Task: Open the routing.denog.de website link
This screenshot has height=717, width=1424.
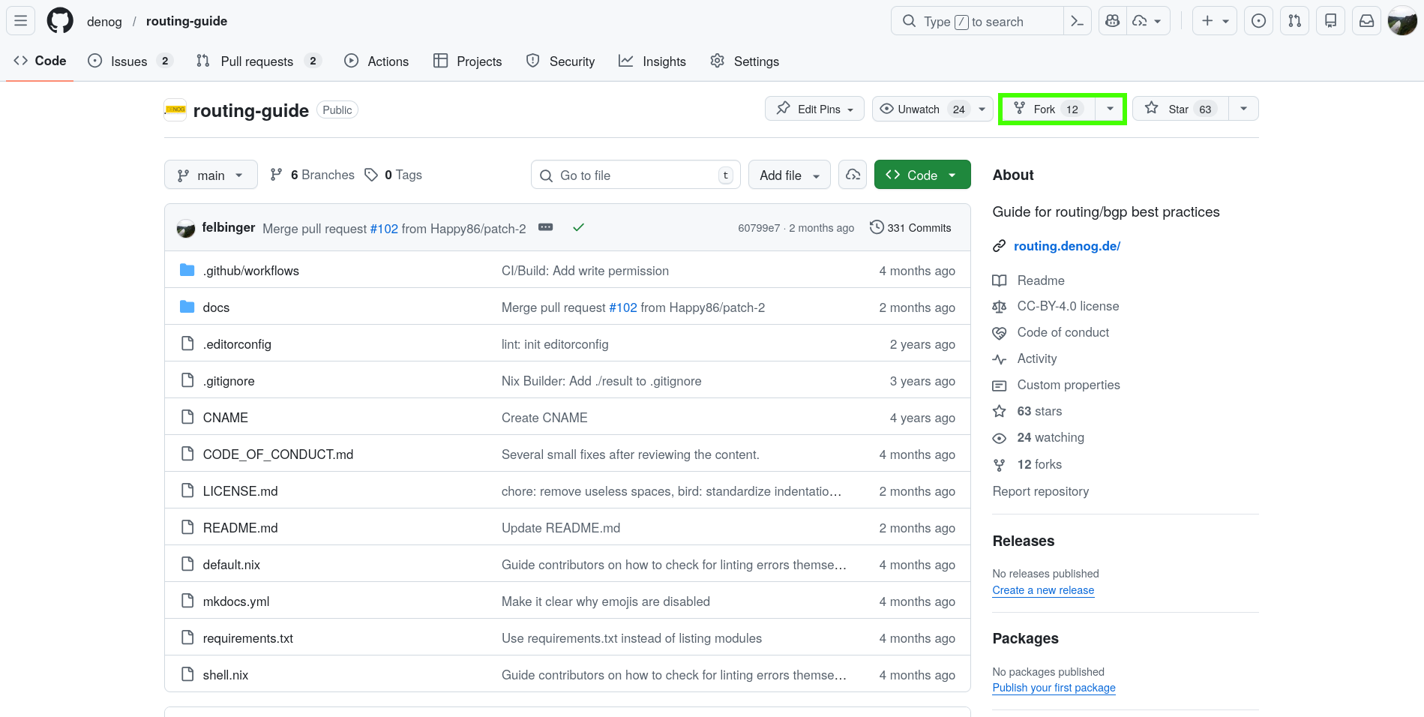Action: pos(1066,246)
